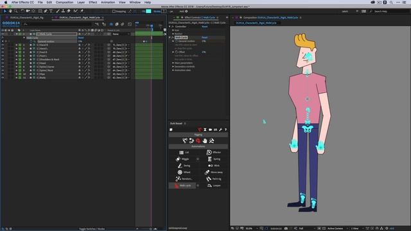This screenshot has width=411, height=231.
Task: Click Duik Looper automation
Action: tap(214, 185)
